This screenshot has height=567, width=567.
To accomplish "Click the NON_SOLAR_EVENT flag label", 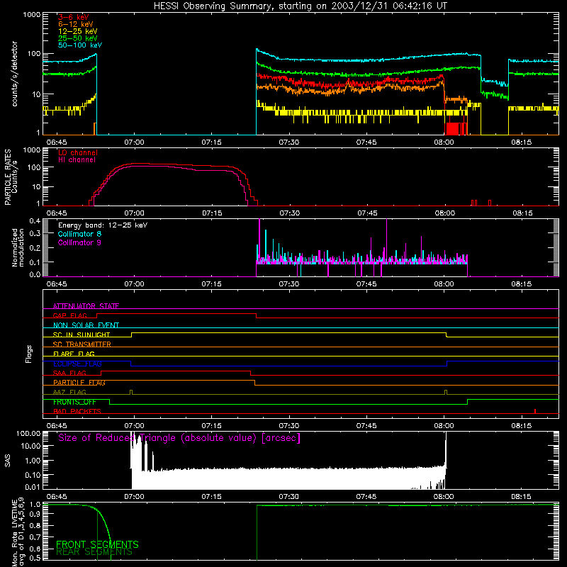I will point(86,325).
